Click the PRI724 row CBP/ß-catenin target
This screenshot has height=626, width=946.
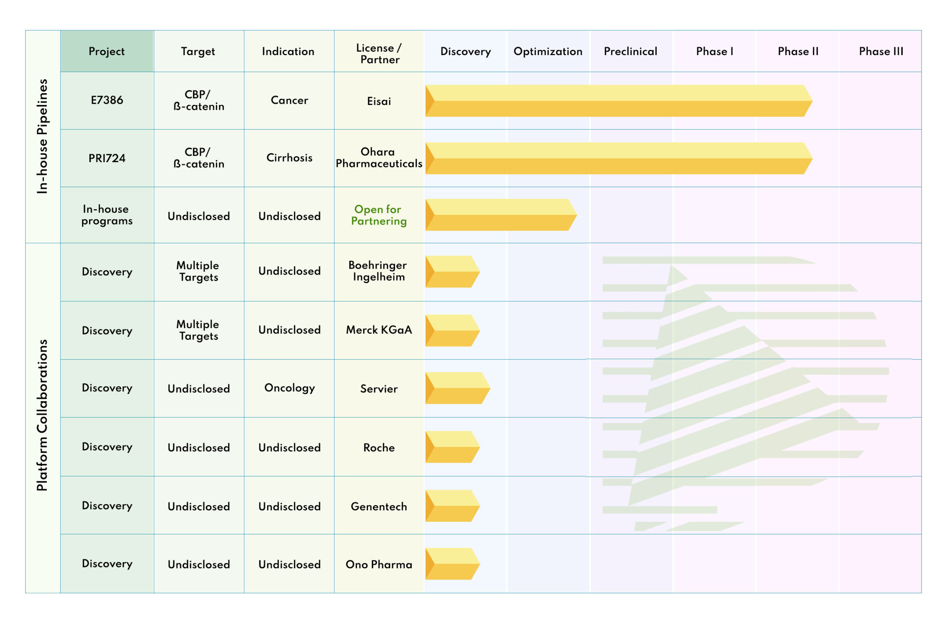[x=199, y=158]
